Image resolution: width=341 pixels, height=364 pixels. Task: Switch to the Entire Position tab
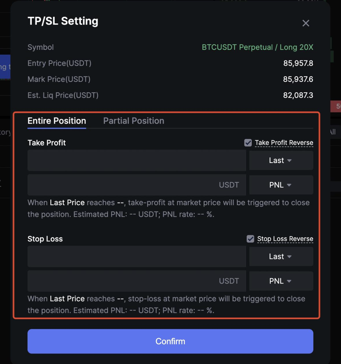click(57, 121)
